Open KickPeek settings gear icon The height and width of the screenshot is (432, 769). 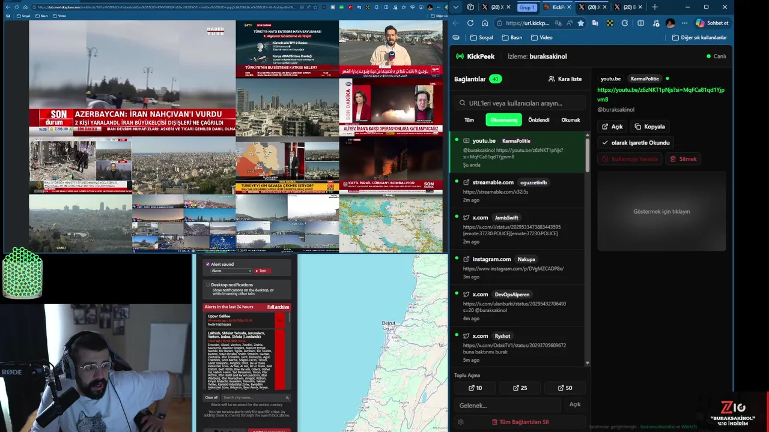pyautogui.click(x=460, y=422)
